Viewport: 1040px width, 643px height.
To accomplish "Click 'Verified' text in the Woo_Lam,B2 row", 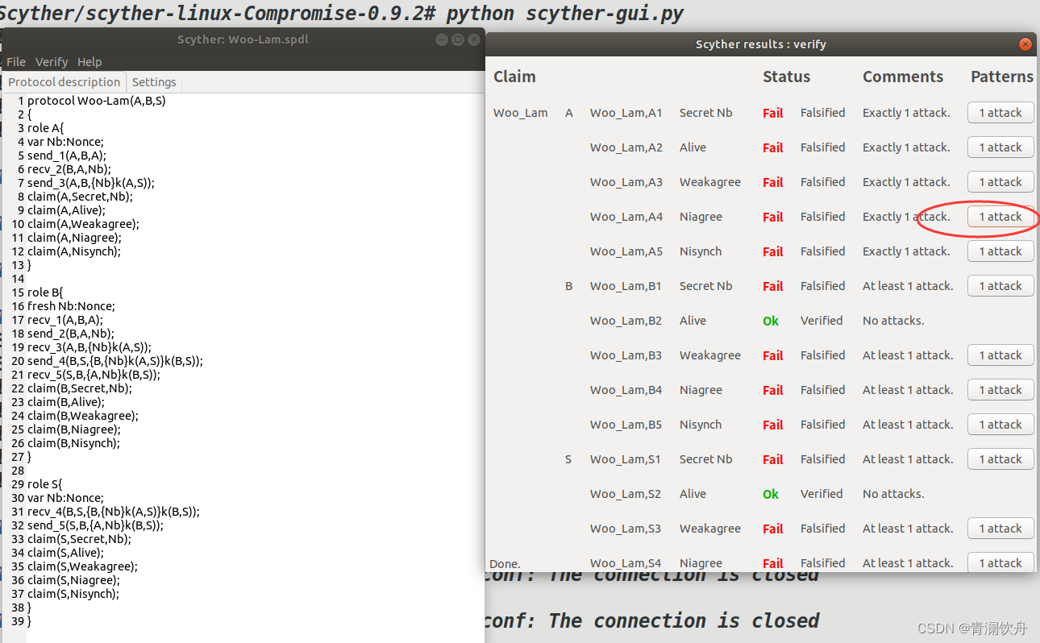I will [822, 321].
